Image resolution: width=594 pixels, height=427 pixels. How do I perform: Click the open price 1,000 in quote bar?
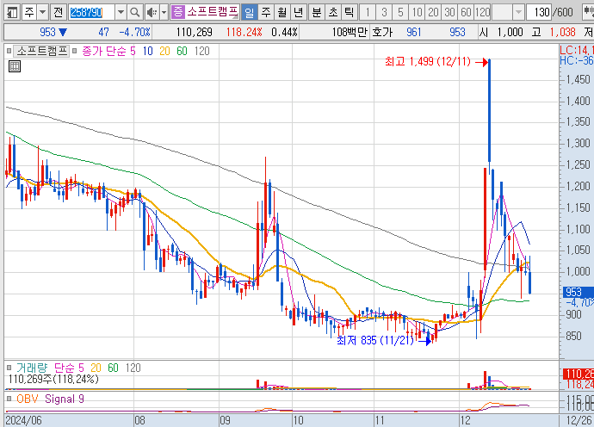(510, 32)
